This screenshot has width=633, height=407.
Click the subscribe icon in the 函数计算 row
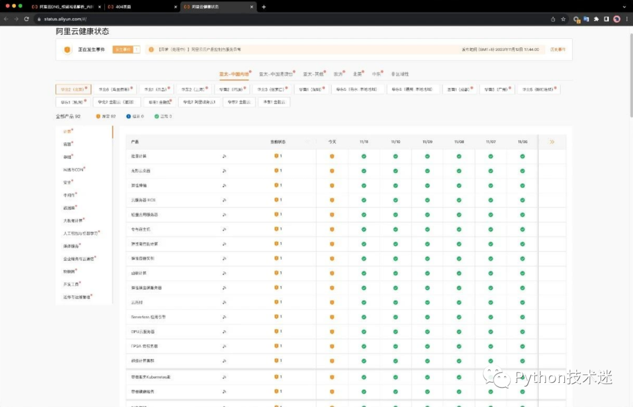(x=224, y=273)
